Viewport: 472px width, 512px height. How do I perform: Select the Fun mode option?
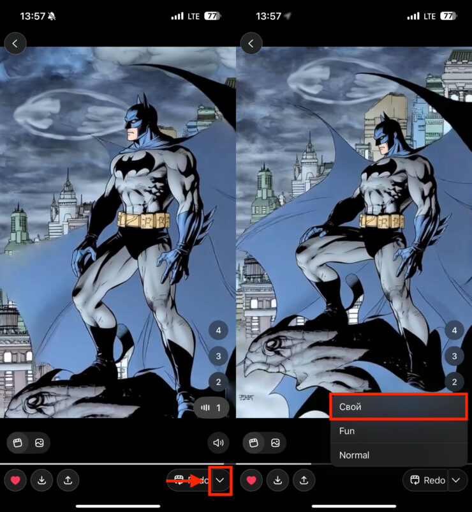point(399,431)
